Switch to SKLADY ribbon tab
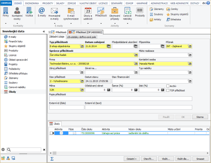The height and width of the screenshot is (163, 211). 60,3
